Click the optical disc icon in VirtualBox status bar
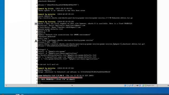 point(128,85)
